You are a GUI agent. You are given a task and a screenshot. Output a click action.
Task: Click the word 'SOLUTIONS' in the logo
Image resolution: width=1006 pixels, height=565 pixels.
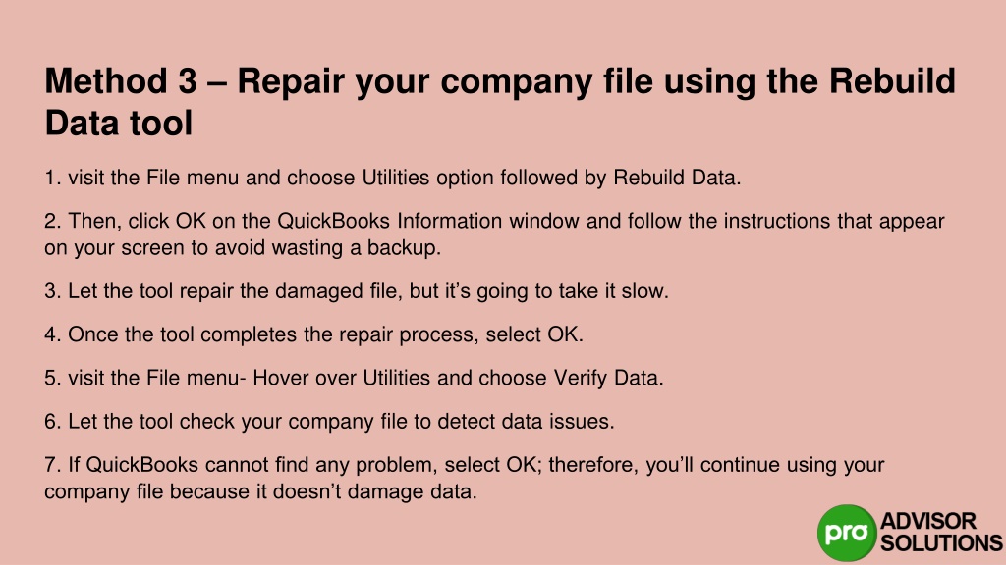941,543
